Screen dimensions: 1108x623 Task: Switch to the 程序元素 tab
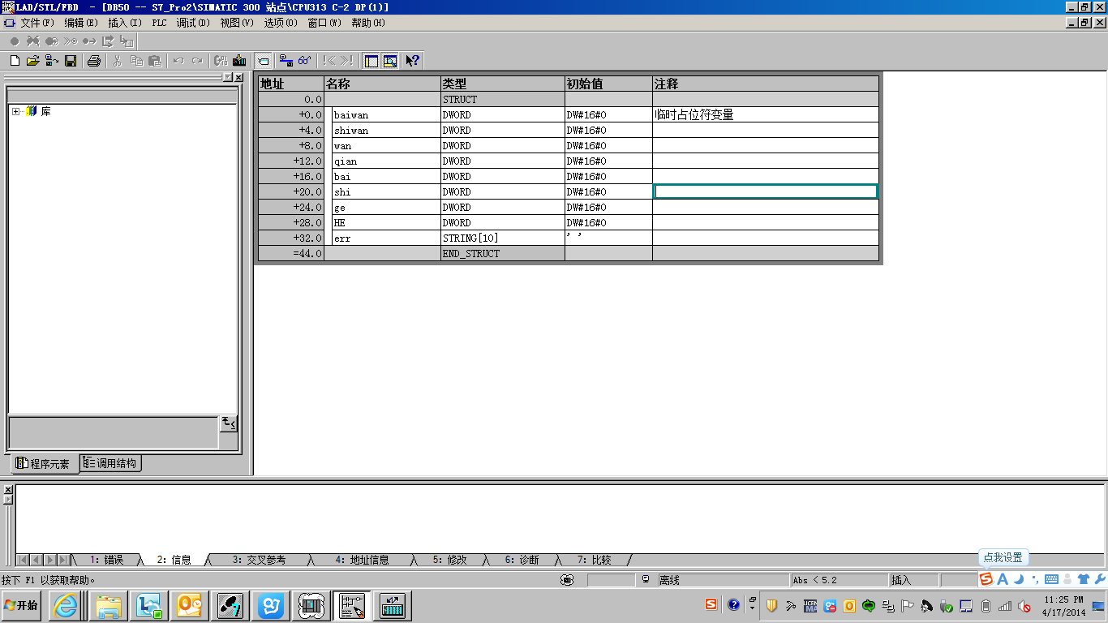43,464
